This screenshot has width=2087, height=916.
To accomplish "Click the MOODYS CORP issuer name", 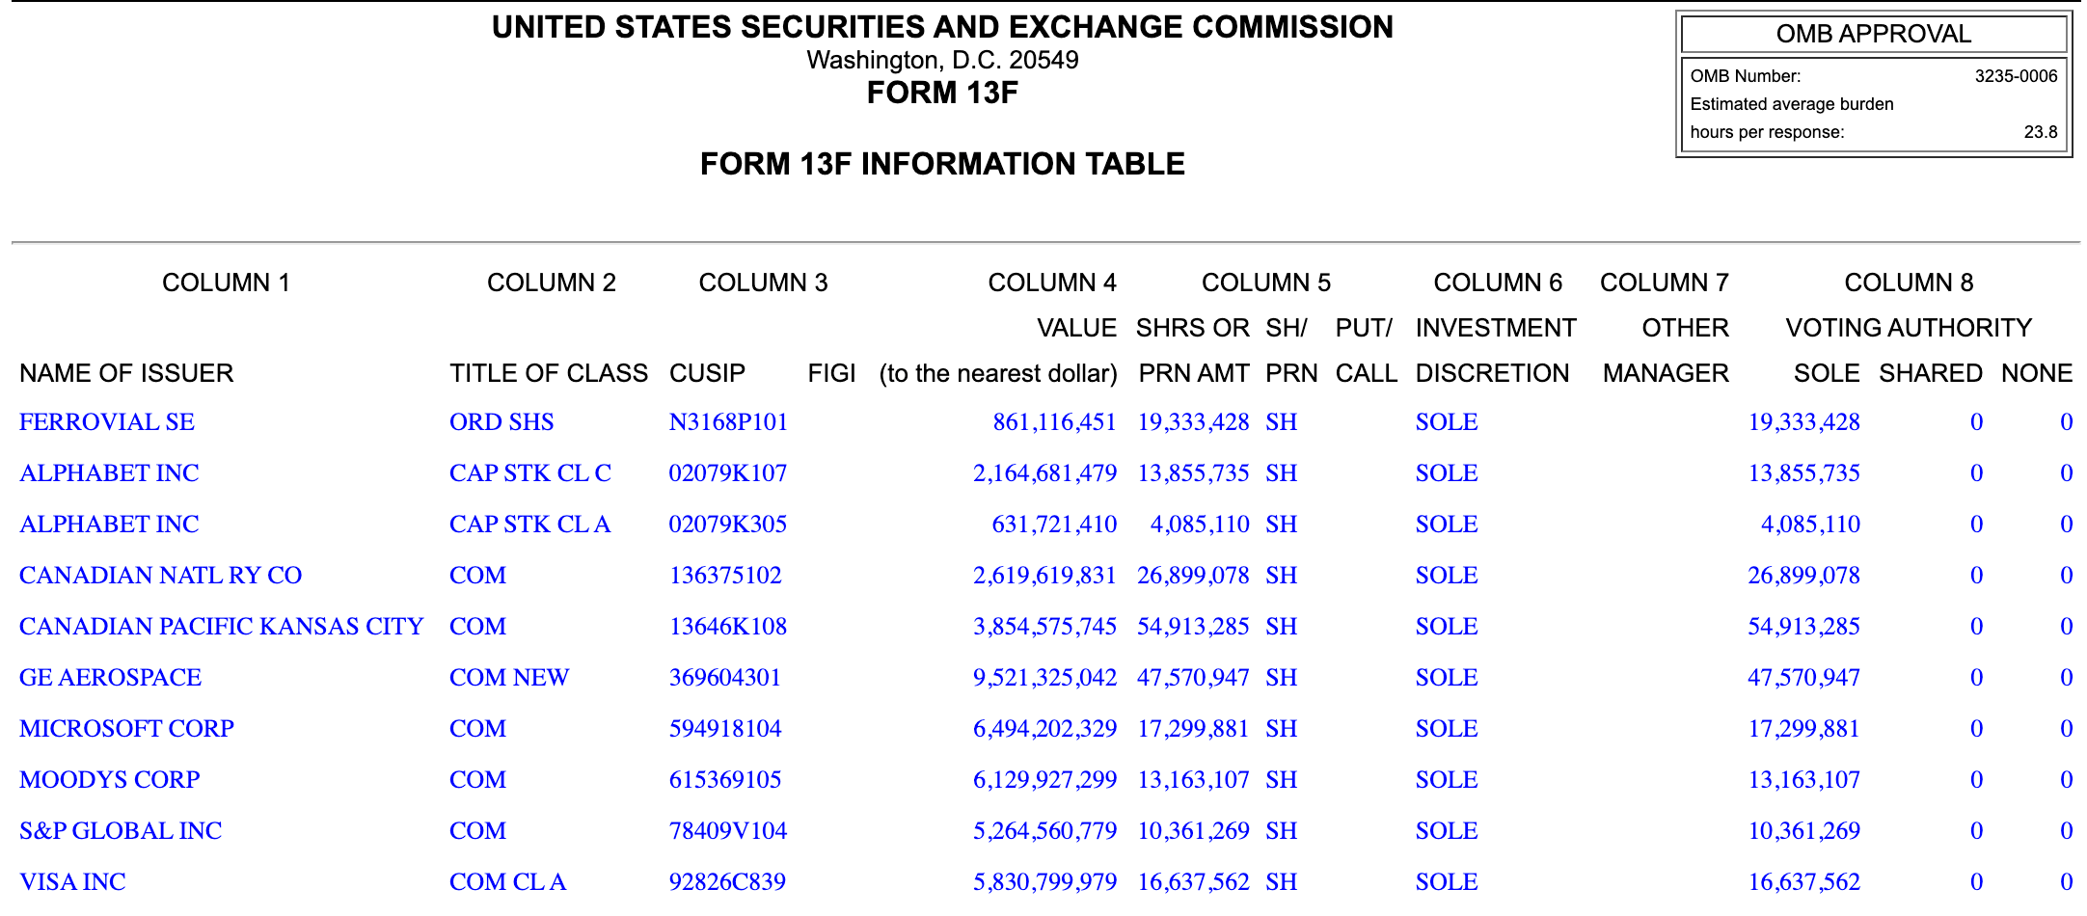I will coord(109,780).
